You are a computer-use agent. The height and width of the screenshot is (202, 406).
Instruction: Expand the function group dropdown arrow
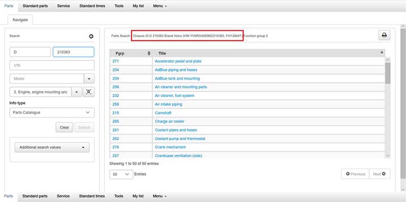pos(77,92)
